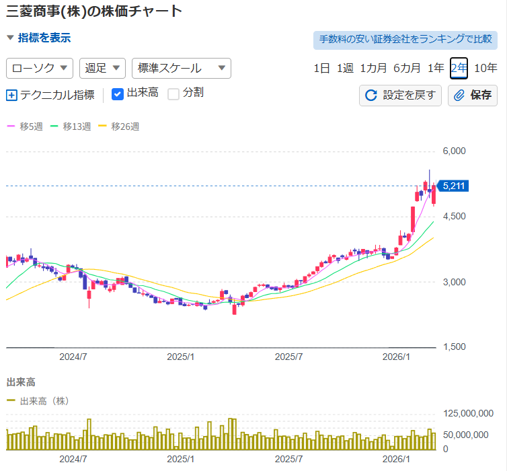
Task: Uncheck the 出来高 volume checkbox
Action: [x=117, y=94]
